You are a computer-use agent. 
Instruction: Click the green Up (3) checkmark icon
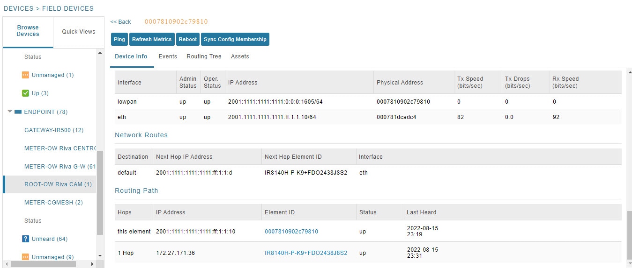pyautogui.click(x=26, y=93)
